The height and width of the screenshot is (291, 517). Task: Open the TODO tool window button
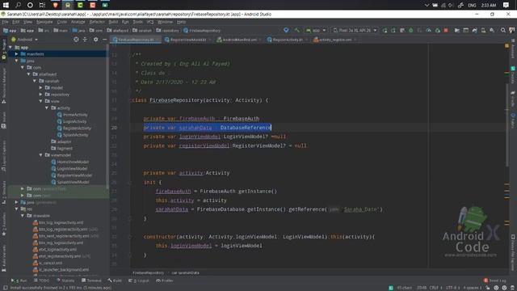click(x=41, y=280)
